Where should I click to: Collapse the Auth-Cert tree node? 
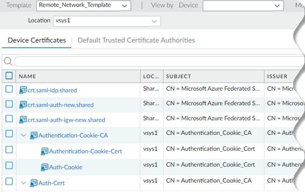(23, 183)
